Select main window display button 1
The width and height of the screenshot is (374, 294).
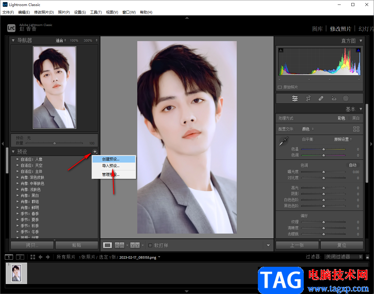coord(9,257)
